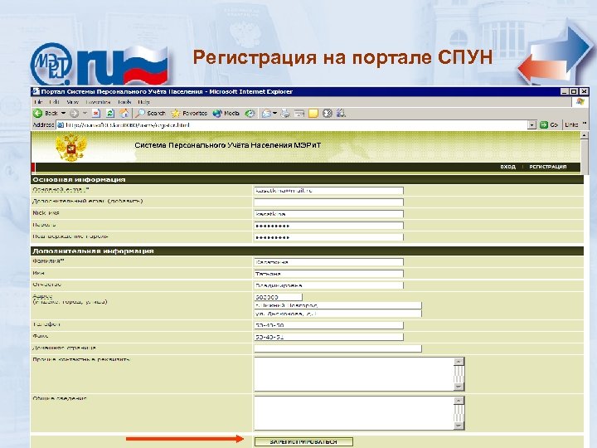
Task: Expand the Mail button dropdown arrow
Action: [274, 113]
